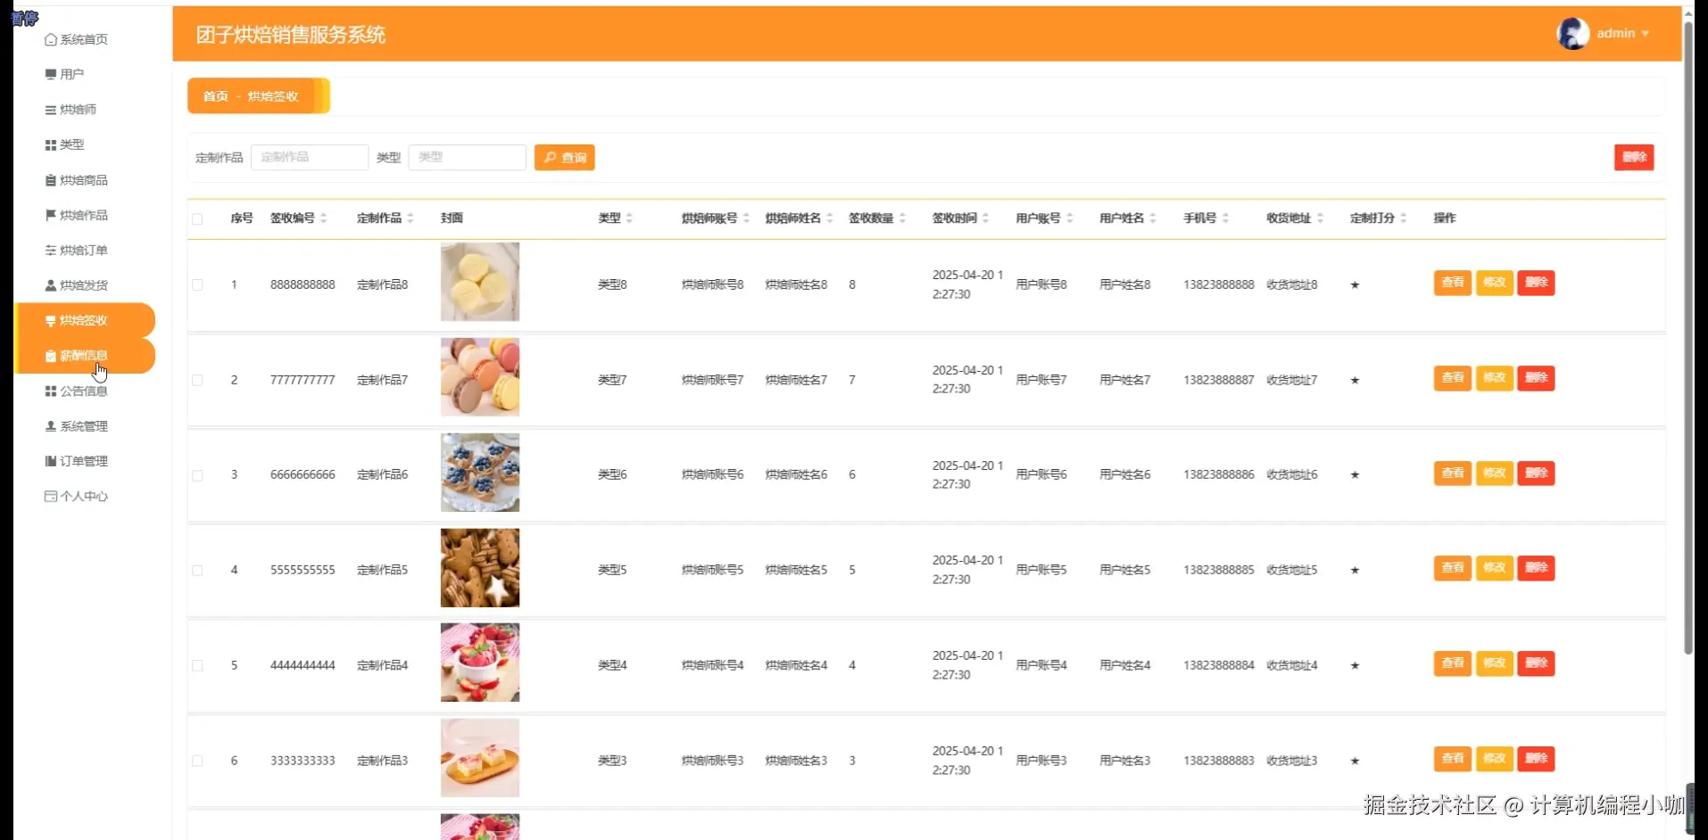Open the 个人中心 sidebar menu
The width and height of the screenshot is (1708, 840).
tap(85, 497)
